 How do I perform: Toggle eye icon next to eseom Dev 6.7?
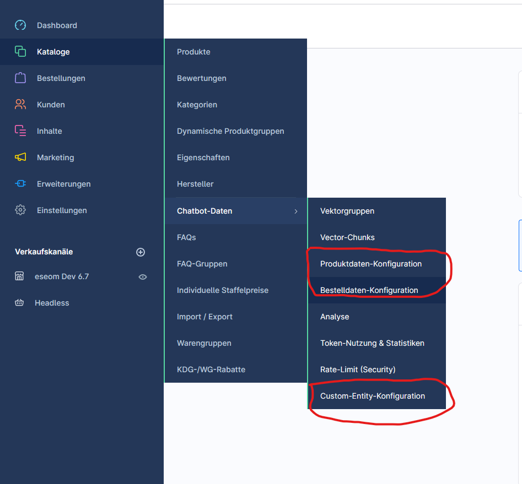[x=143, y=277]
